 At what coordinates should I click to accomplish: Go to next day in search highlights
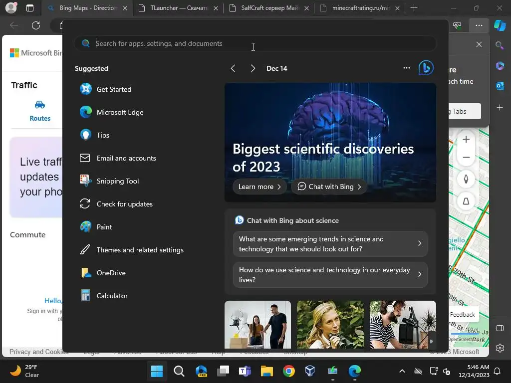coord(253,68)
